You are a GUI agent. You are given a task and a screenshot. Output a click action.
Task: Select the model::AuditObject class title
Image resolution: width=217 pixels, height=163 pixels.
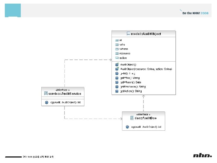[x=146, y=34]
